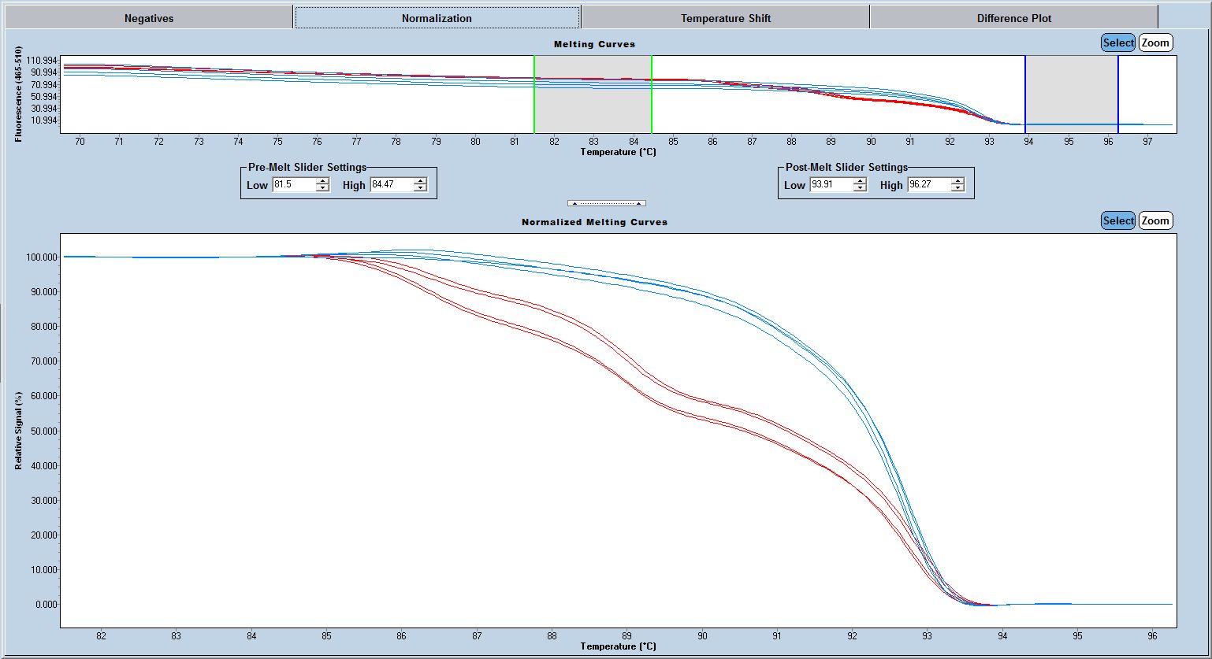Viewport: 1212px width, 659px height.
Task: Decrease the Pre-Melt Low value with down arrow
Action: pos(322,188)
